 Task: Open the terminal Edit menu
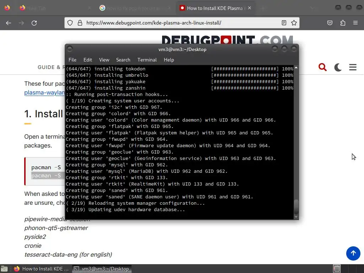87,60
